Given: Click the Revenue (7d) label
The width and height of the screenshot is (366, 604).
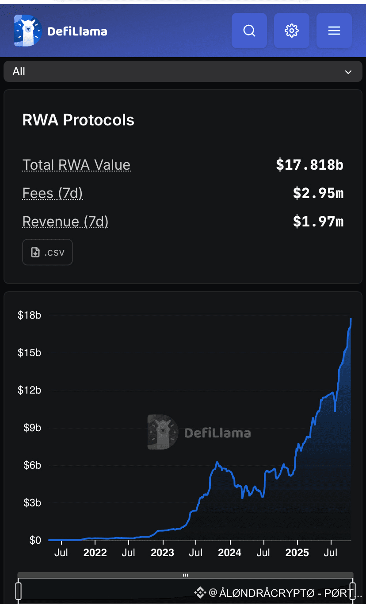Looking at the screenshot, I should 65,222.
